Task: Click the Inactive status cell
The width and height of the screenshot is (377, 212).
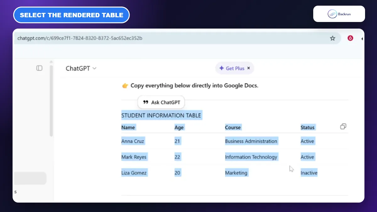Action: point(309,173)
